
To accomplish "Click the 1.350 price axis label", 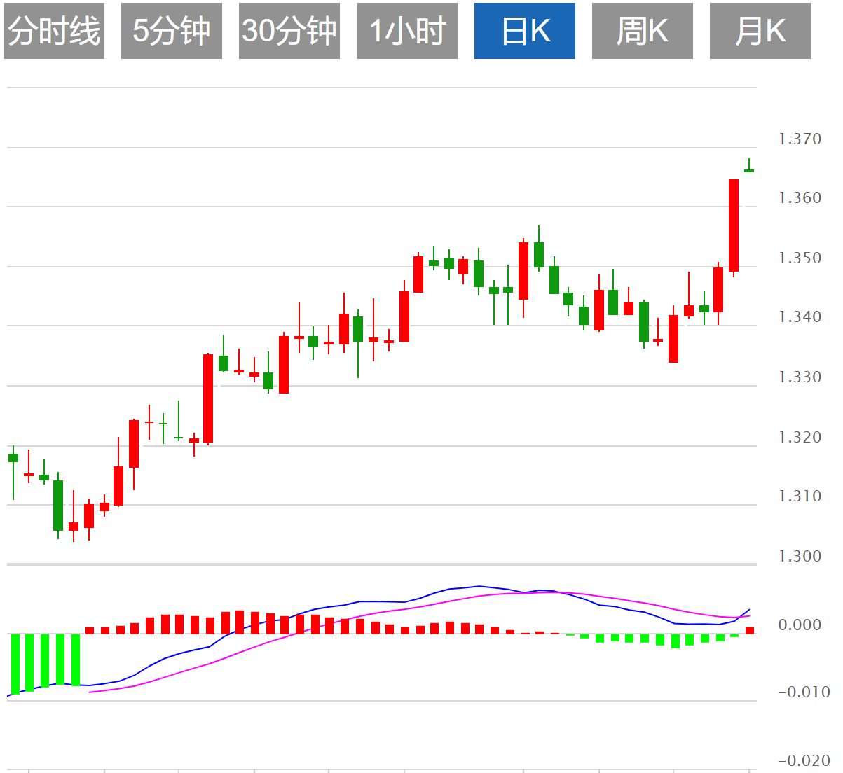I will pyautogui.click(x=800, y=258).
